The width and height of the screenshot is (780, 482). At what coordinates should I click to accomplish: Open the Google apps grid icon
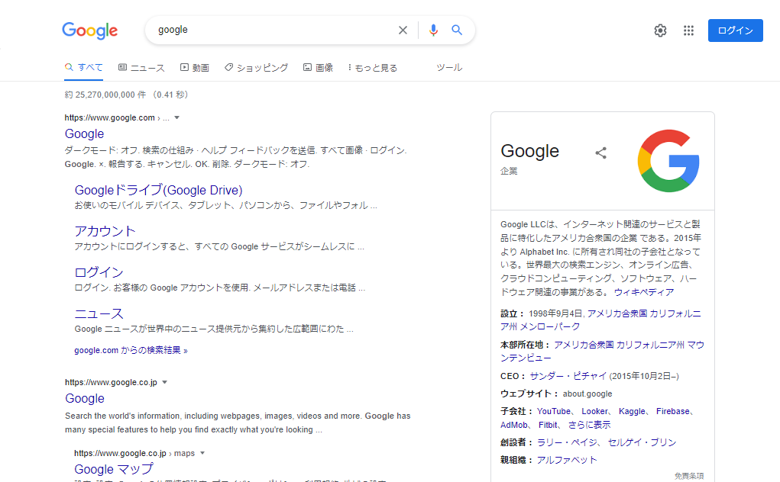pos(688,31)
